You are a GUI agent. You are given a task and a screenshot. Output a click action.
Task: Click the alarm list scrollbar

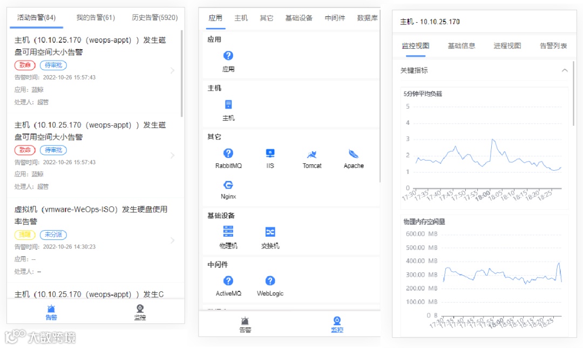(x=182, y=73)
